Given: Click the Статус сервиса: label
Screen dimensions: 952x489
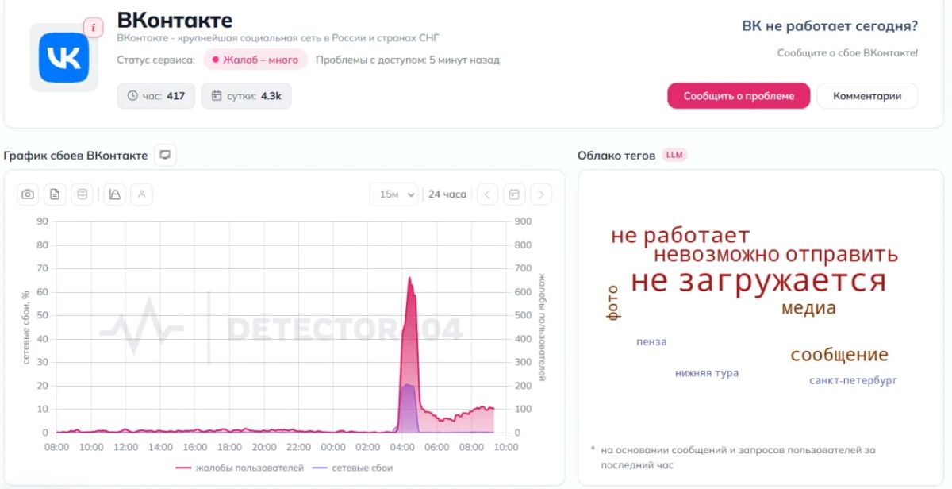Looking at the screenshot, I should pos(155,60).
